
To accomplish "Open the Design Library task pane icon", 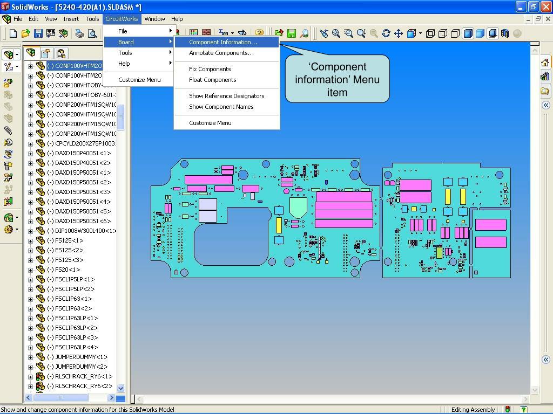I will (x=545, y=77).
